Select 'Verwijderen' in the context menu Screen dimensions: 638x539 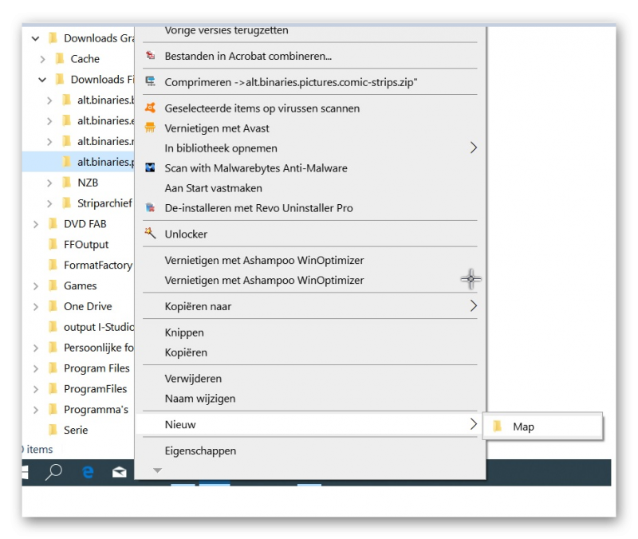pos(193,379)
